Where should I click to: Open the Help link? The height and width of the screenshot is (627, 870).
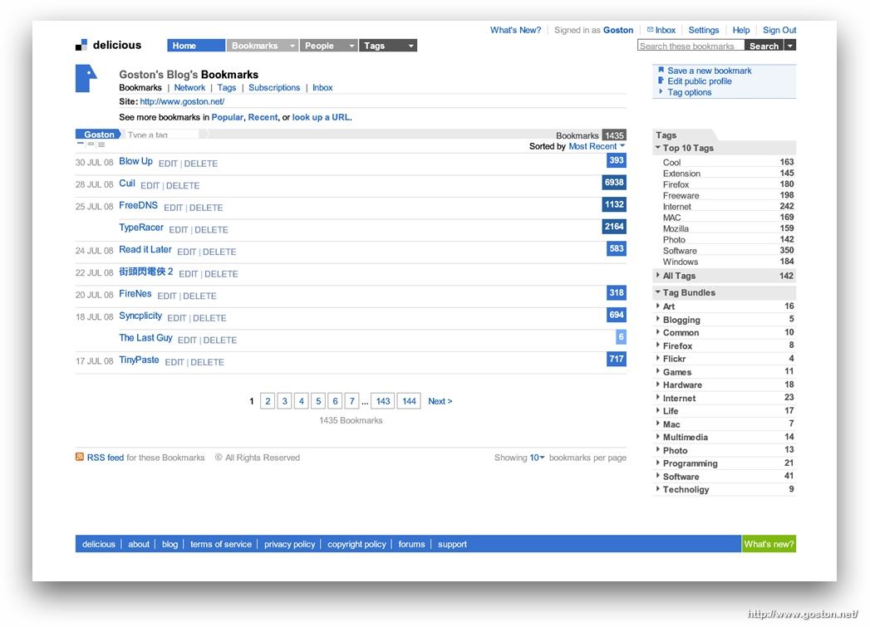point(740,30)
